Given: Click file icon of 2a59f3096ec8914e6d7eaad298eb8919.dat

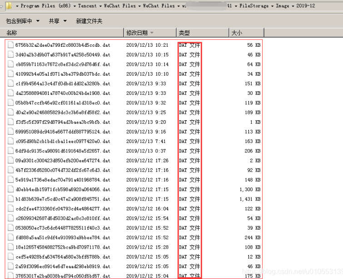Looking at the screenshot, I should 10,266.
